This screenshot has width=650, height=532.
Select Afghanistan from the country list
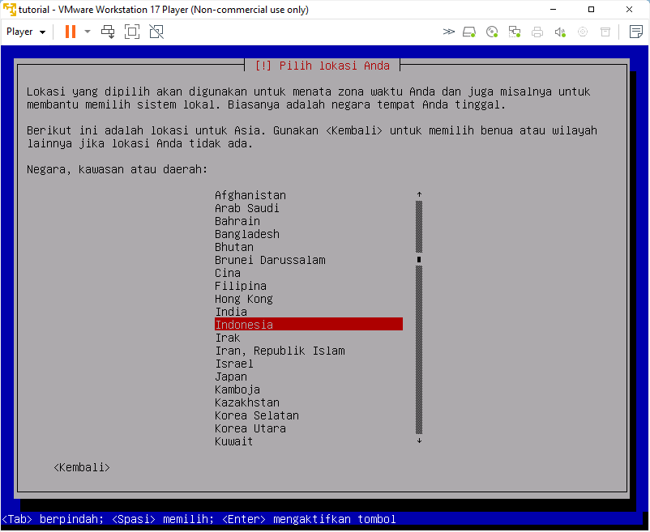309,195
